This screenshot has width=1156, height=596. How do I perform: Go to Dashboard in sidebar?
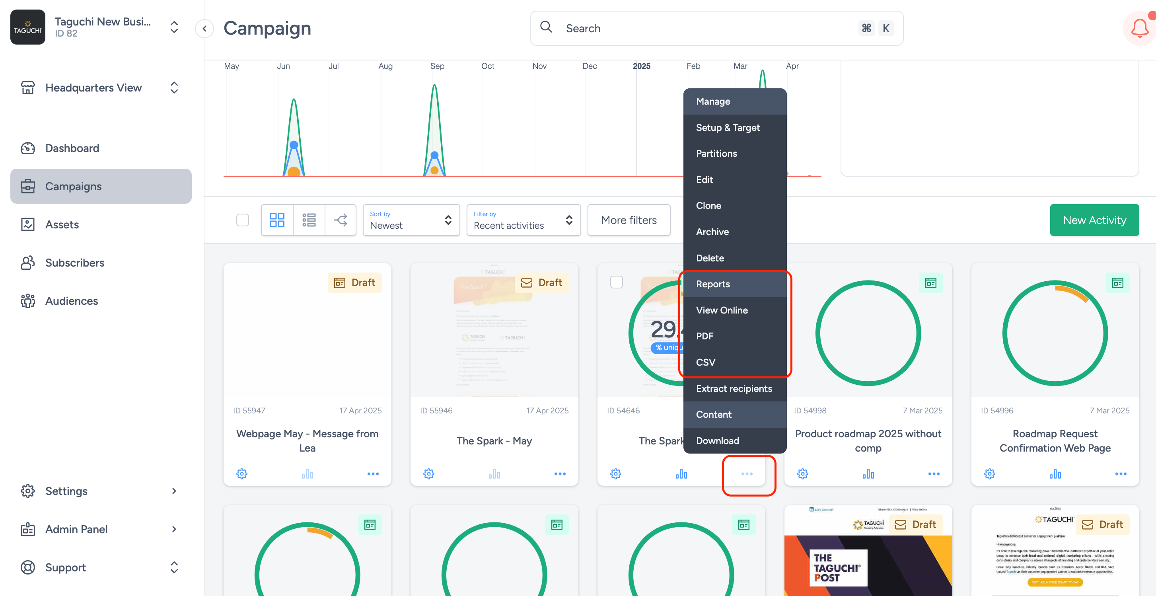coord(101,148)
